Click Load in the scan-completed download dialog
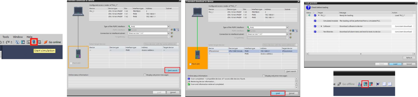 point(278,93)
